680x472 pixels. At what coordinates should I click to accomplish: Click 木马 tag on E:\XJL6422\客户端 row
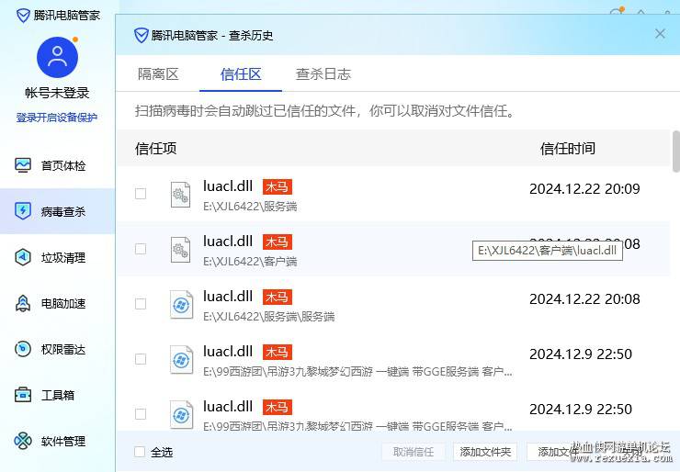click(278, 242)
